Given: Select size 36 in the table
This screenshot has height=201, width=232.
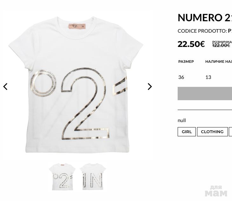Looking at the screenshot, I should [181, 77].
